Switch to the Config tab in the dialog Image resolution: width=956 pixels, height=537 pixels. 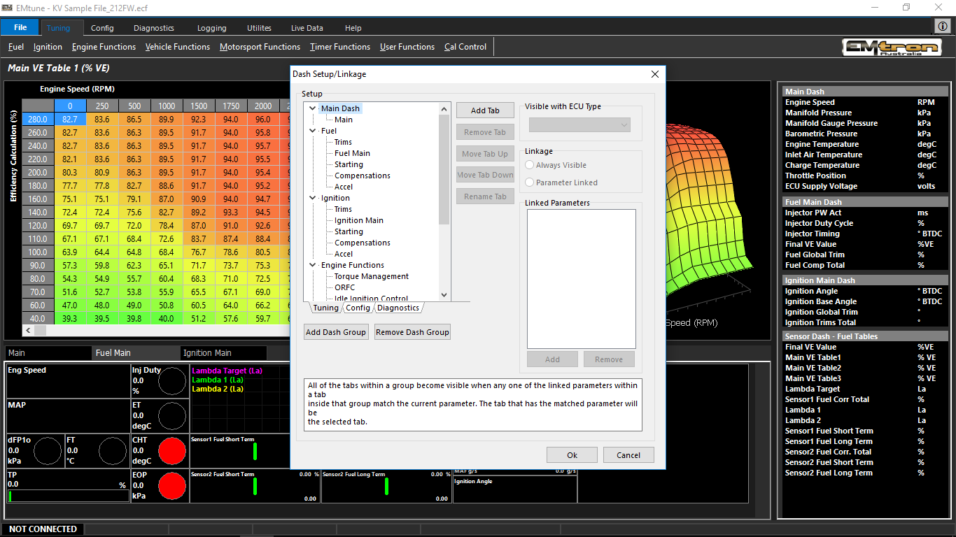(x=358, y=308)
